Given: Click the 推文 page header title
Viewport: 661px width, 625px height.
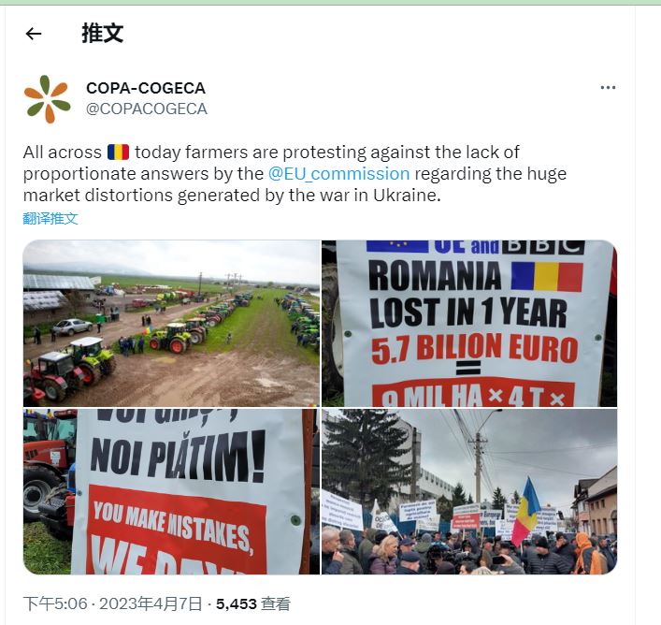Looking at the screenshot, I should pos(103,34).
